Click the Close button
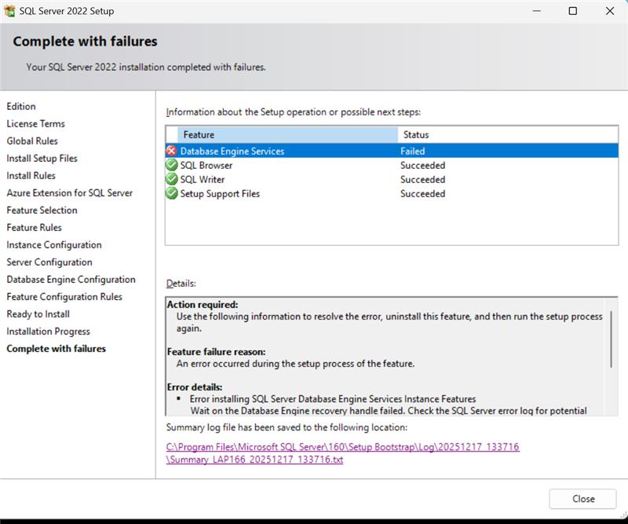Viewport: 628px width, 524px height. 582,499
